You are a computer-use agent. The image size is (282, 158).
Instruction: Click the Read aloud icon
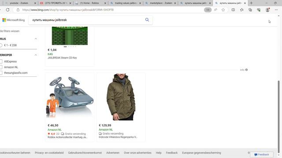click(x=215, y=10)
